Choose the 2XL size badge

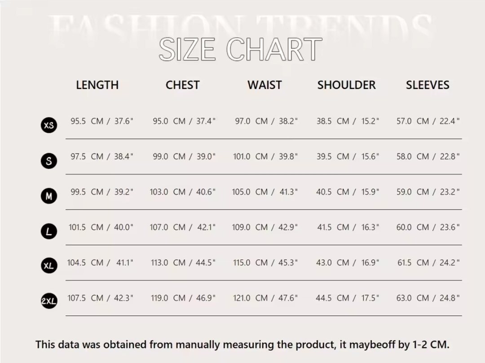(x=49, y=301)
